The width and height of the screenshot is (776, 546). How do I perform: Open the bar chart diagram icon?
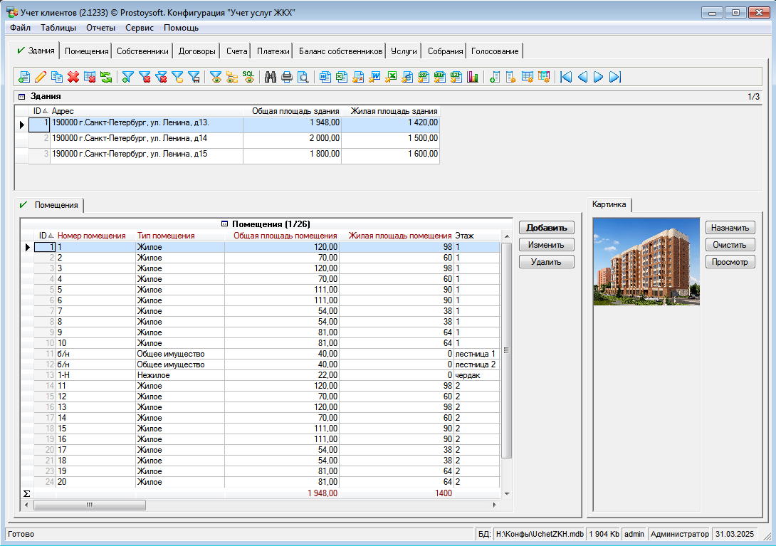click(473, 77)
